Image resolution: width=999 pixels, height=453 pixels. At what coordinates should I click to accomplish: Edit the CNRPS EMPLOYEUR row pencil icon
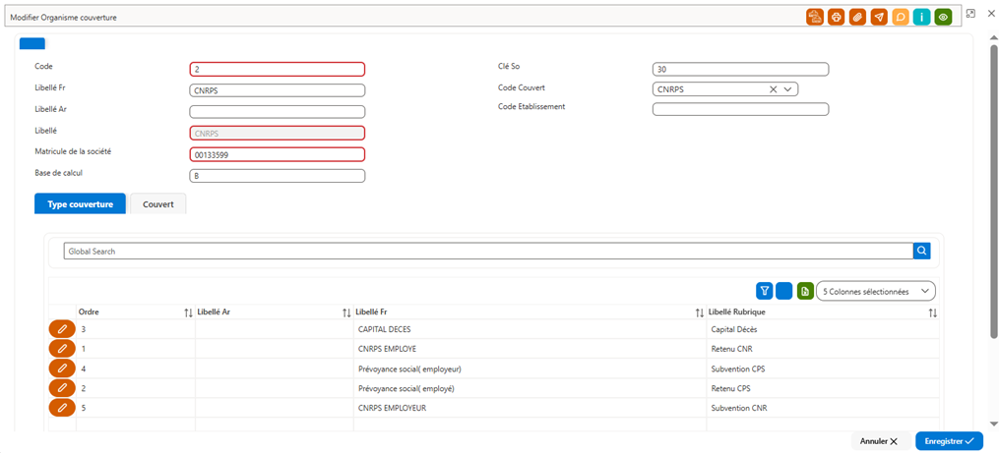(62, 408)
